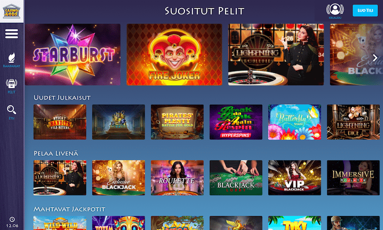Click the Kirjaudu user profile icon
This screenshot has height=230, width=383.
[x=335, y=9]
